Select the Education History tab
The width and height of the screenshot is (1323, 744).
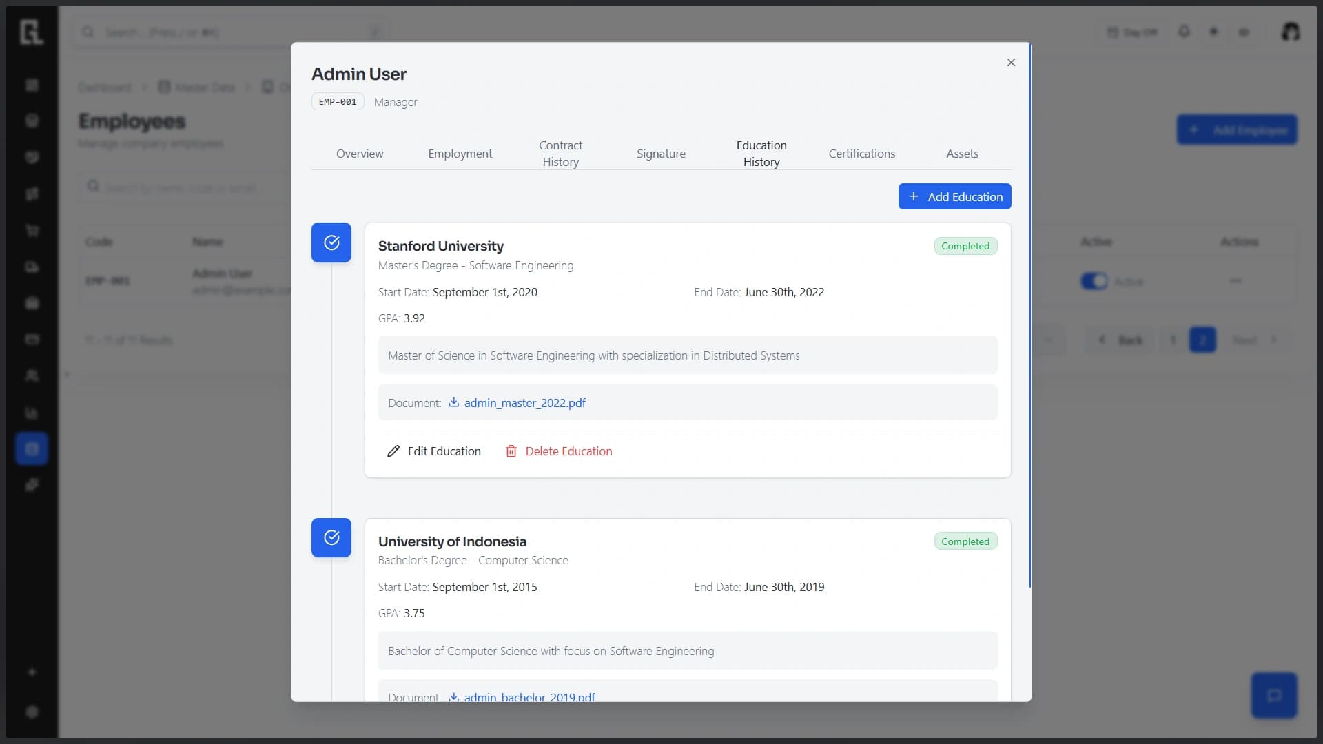point(761,154)
